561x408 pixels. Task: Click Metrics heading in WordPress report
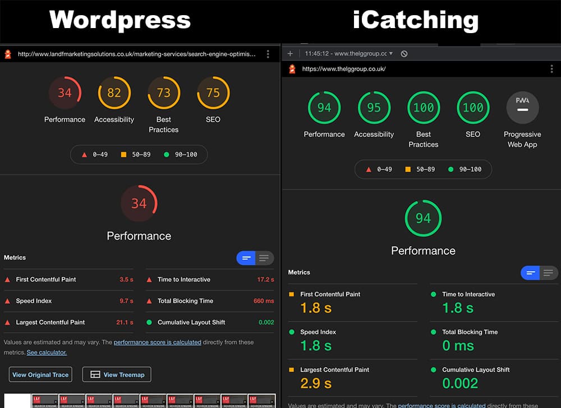tap(15, 258)
